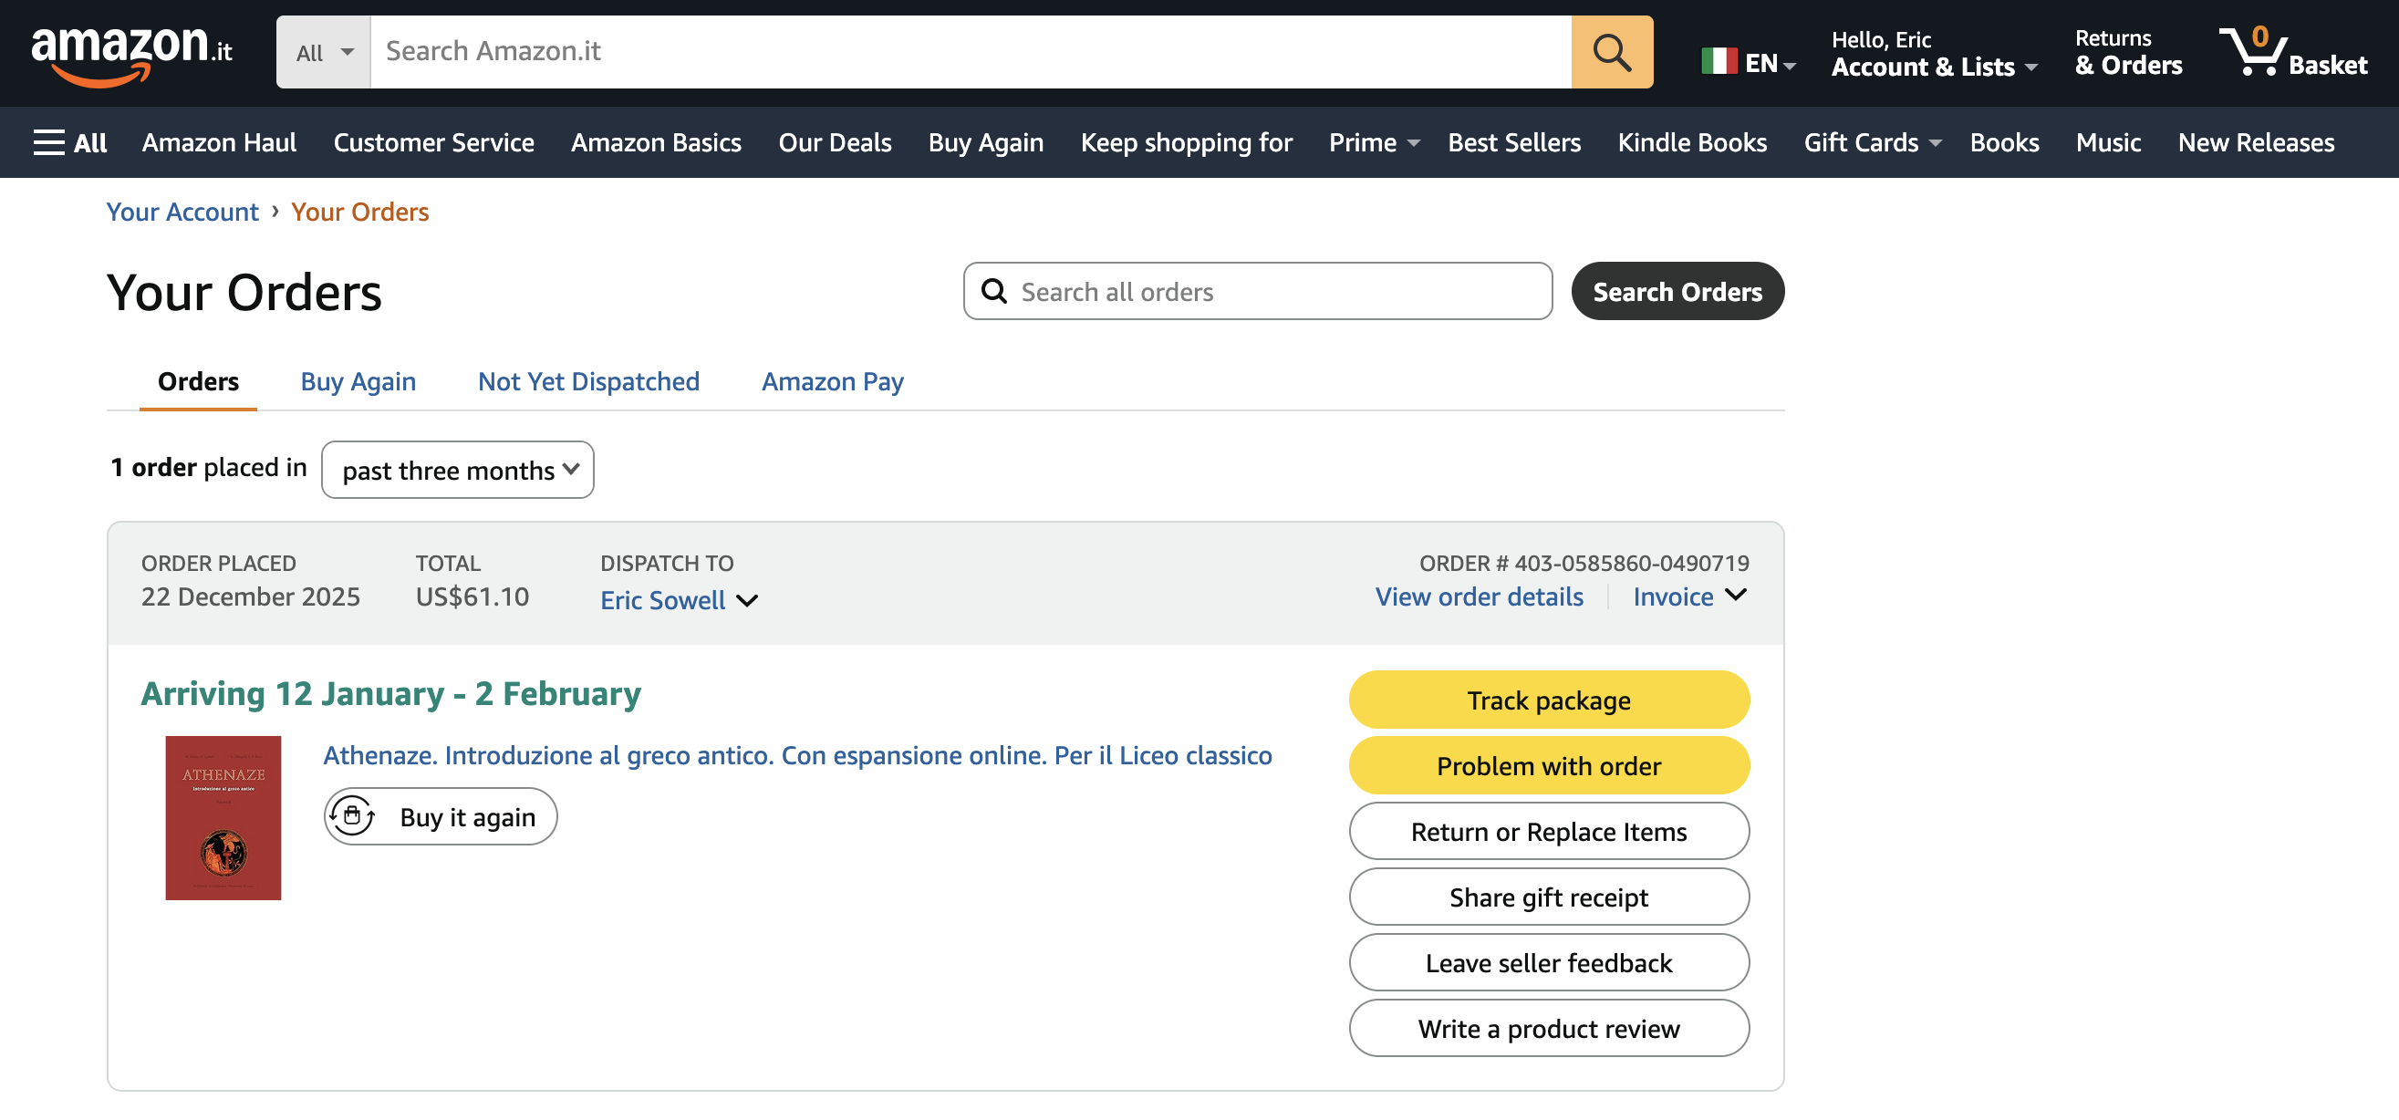The width and height of the screenshot is (2399, 1120).
Task: Switch to the Orders tab
Action: pos(198,382)
